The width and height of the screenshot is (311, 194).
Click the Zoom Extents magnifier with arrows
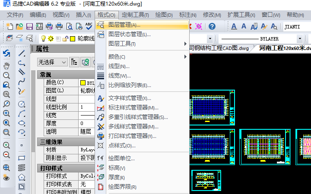click(6, 168)
